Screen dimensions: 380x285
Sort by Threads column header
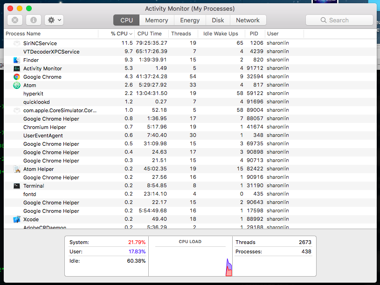click(x=183, y=34)
